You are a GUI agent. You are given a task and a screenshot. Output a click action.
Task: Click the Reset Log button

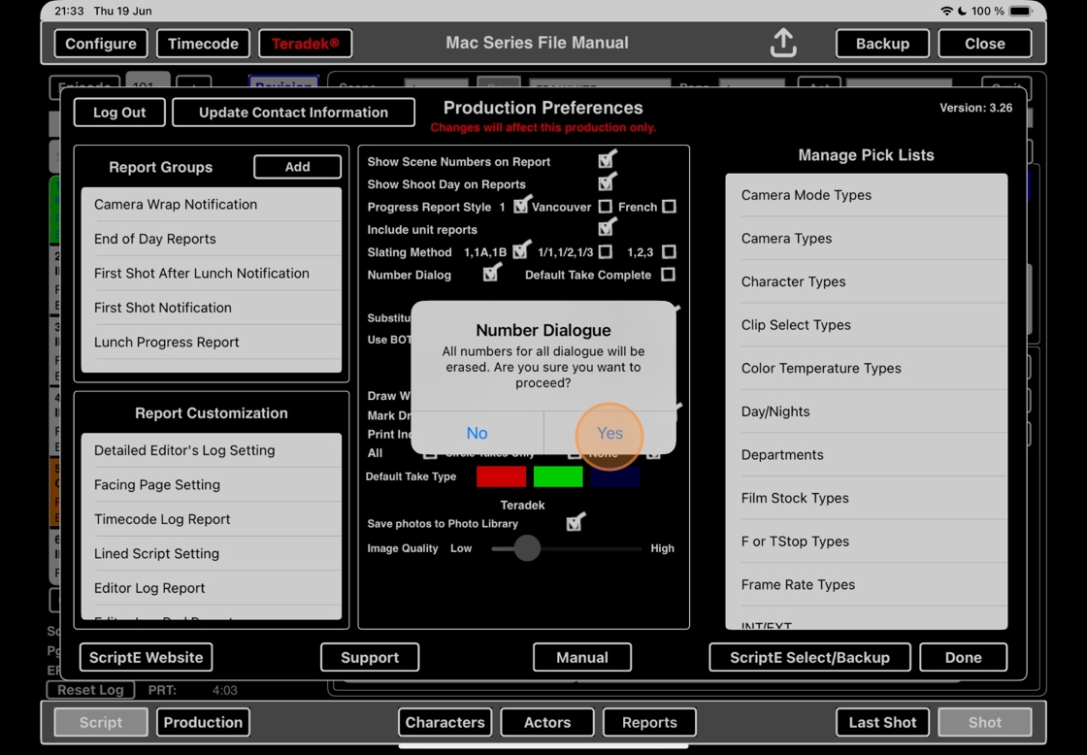(90, 690)
